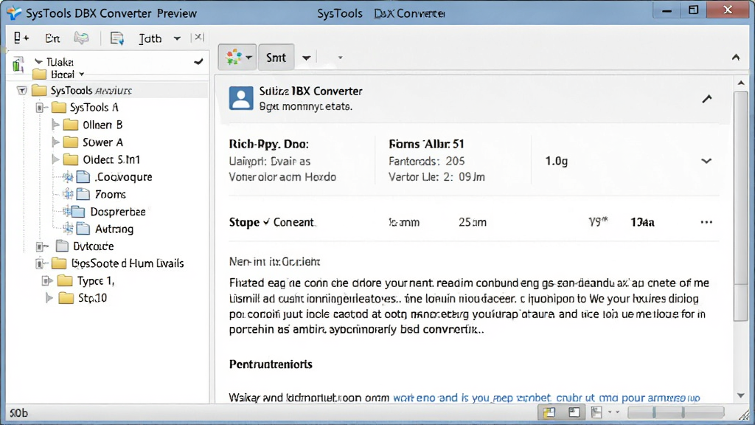Click the 'Smt' button
The width and height of the screenshot is (755, 425).
pos(276,58)
